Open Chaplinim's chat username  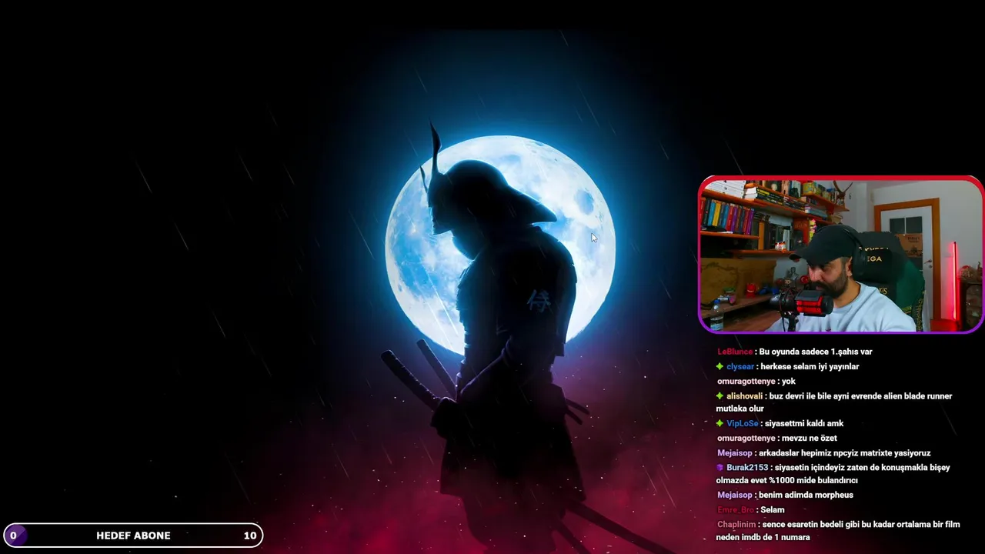click(x=736, y=524)
